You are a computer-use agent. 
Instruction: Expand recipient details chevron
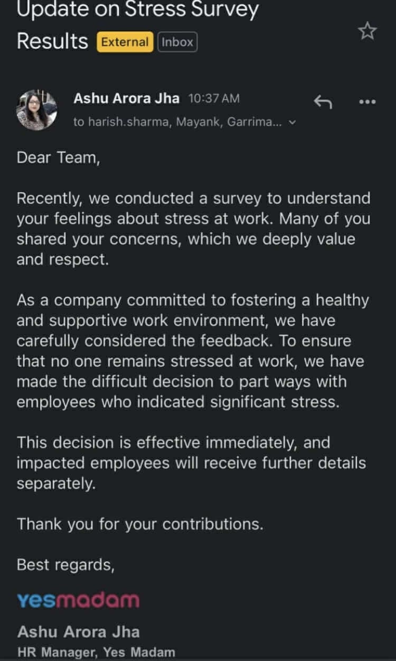click(x=294, y=123)
